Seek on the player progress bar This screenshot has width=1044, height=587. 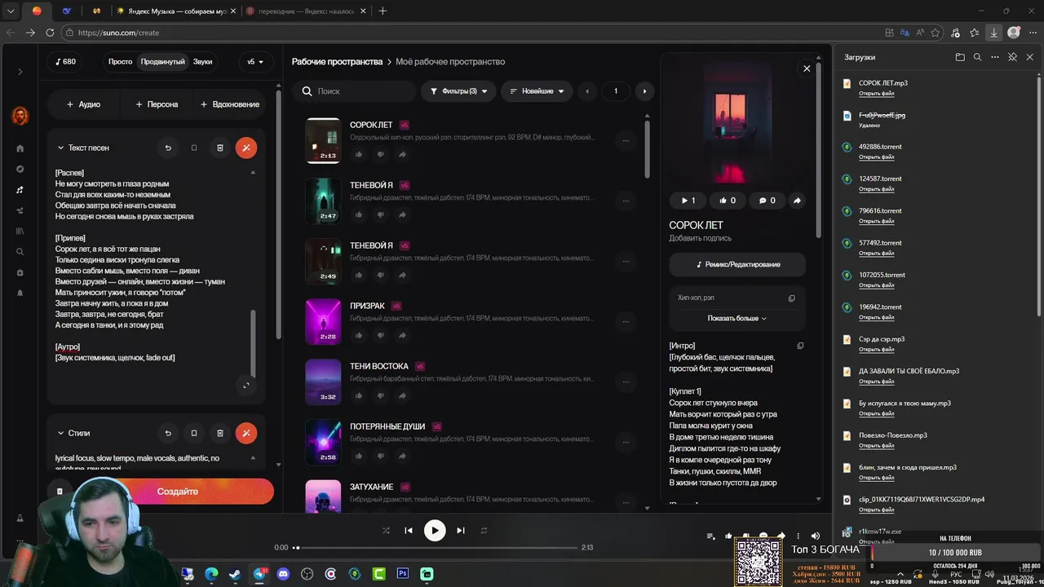tap(436, 548)
